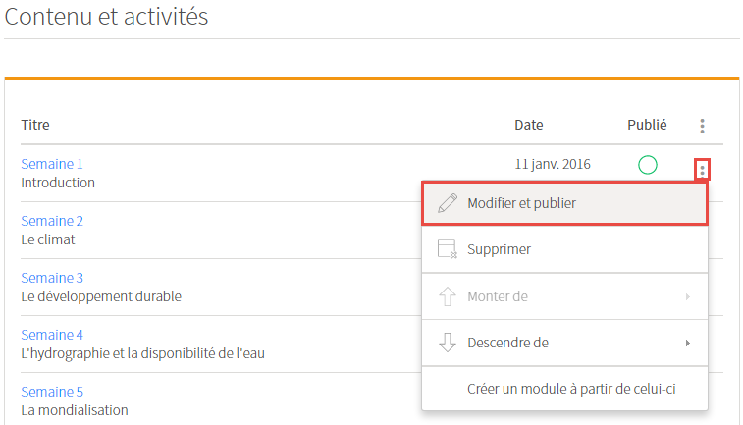
Task: Click the delete icon beside Supprimer
Action: pyautogui.click(x=448, y=249)
